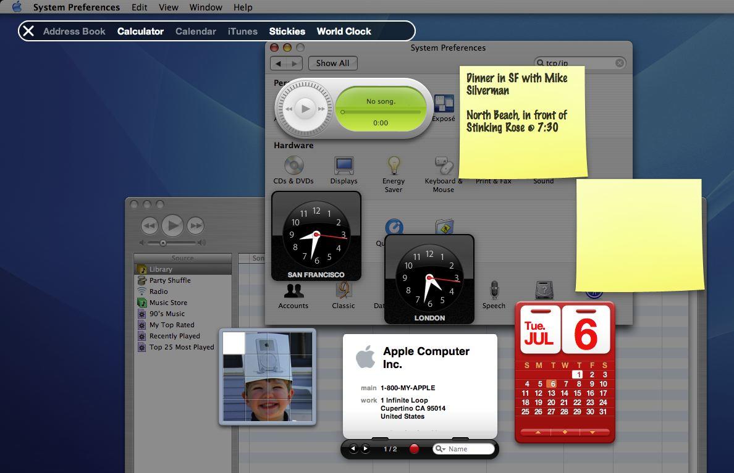Click the diamond button on the Calendar widget

click(x=565, y=432)
